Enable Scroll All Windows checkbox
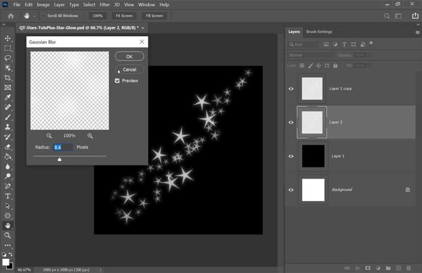The image size is (422, 273). click(x=44, y=16)
